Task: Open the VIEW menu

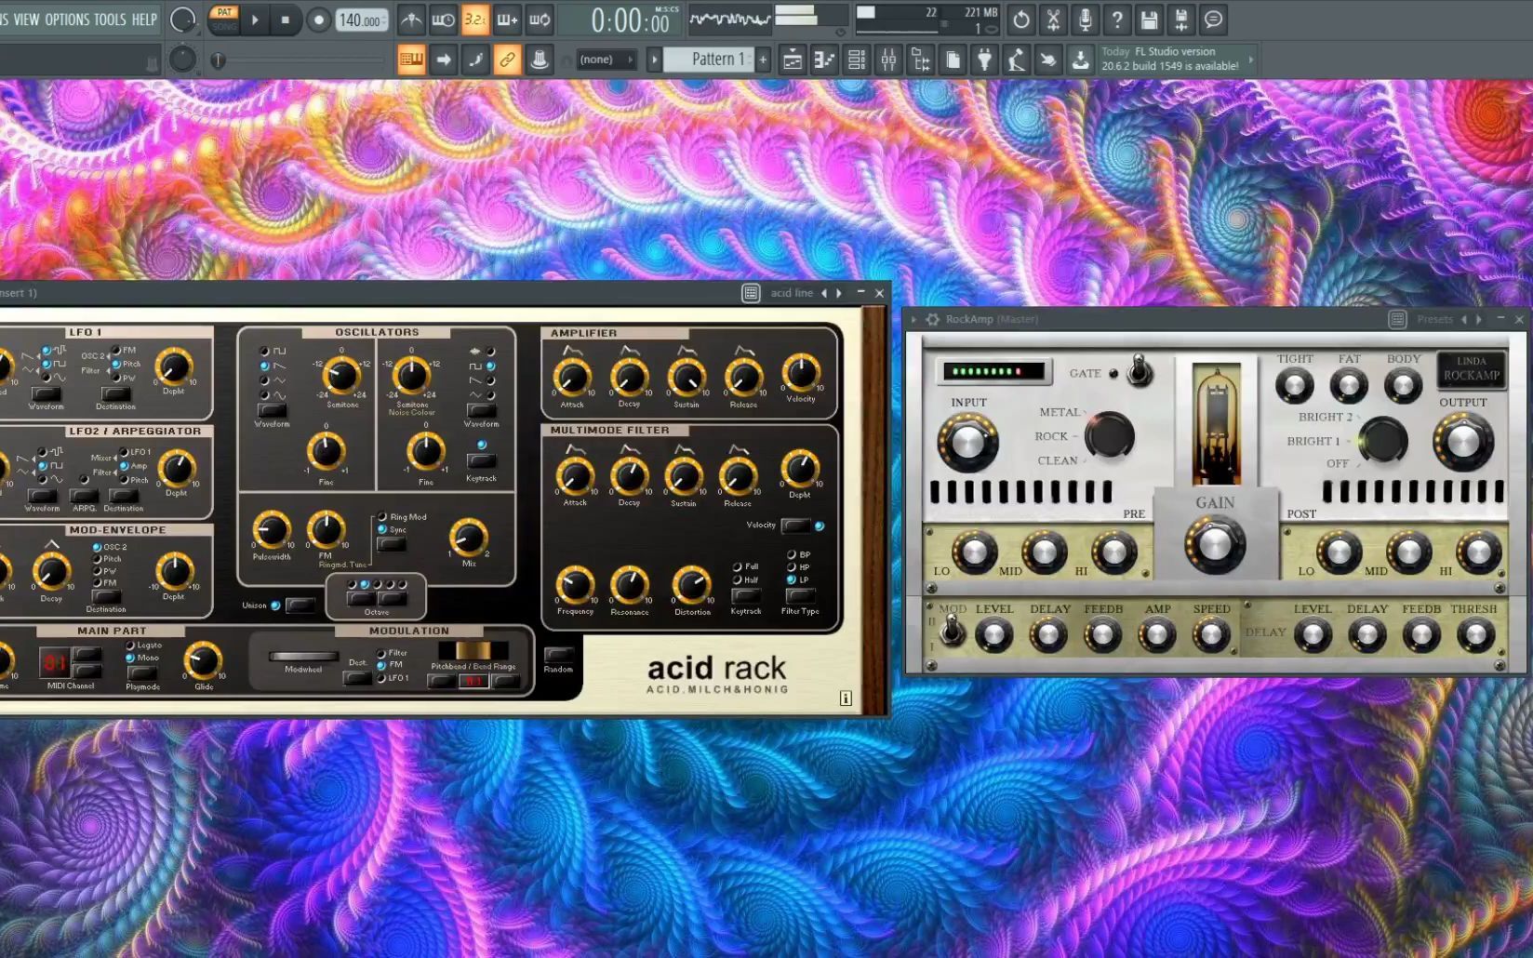Action: 26,19
